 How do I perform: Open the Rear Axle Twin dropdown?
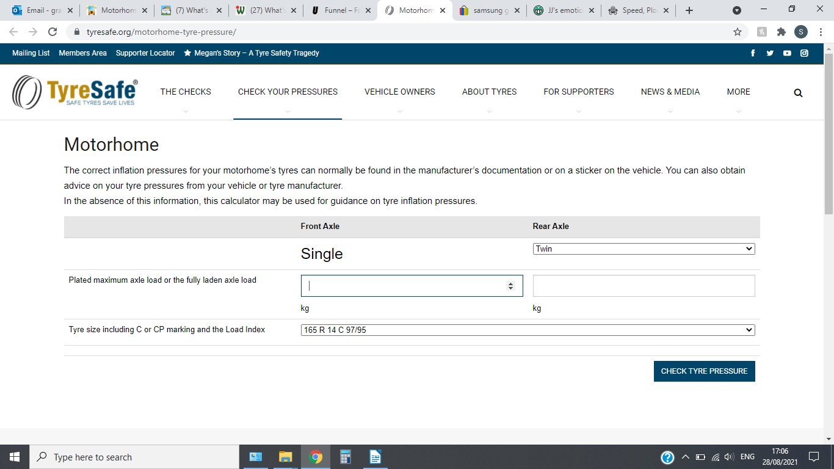coord(644,249)
